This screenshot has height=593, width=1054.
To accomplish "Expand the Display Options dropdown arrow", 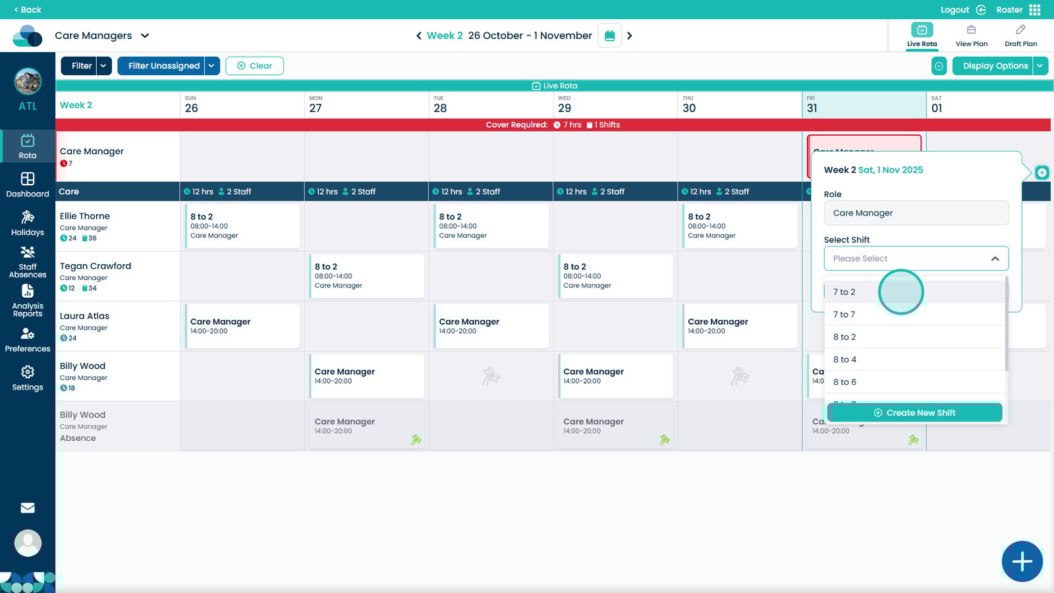I will [1040, 66].
